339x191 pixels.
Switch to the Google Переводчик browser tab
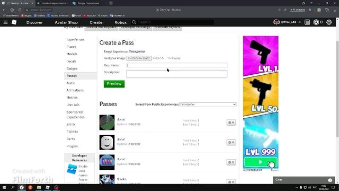(88, 3)
